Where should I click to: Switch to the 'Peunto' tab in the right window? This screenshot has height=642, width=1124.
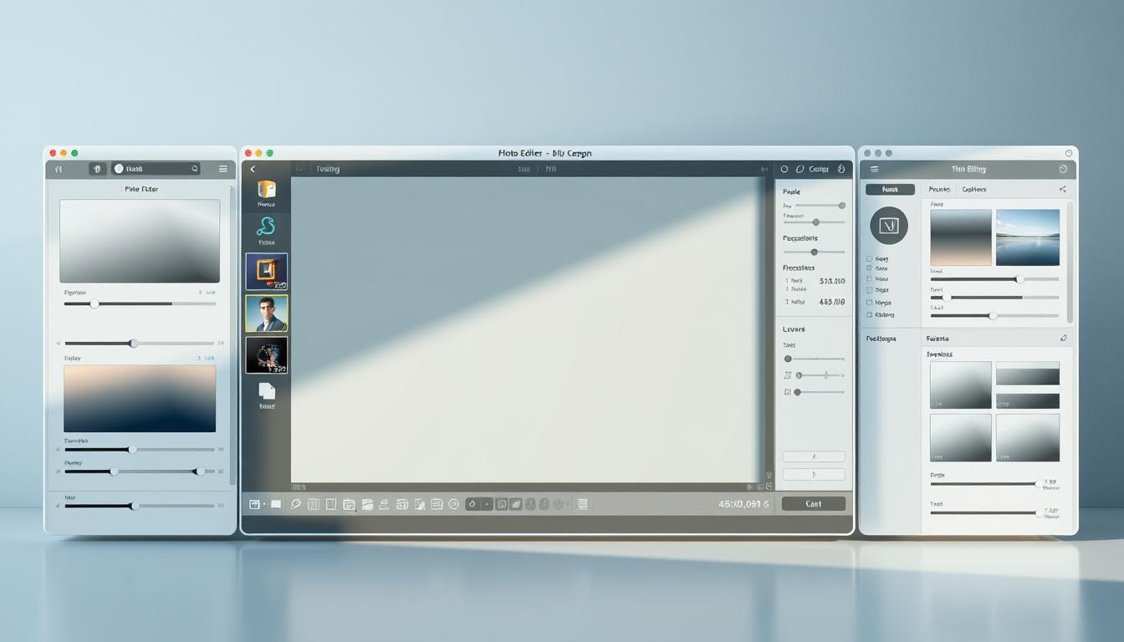point(939,190)
